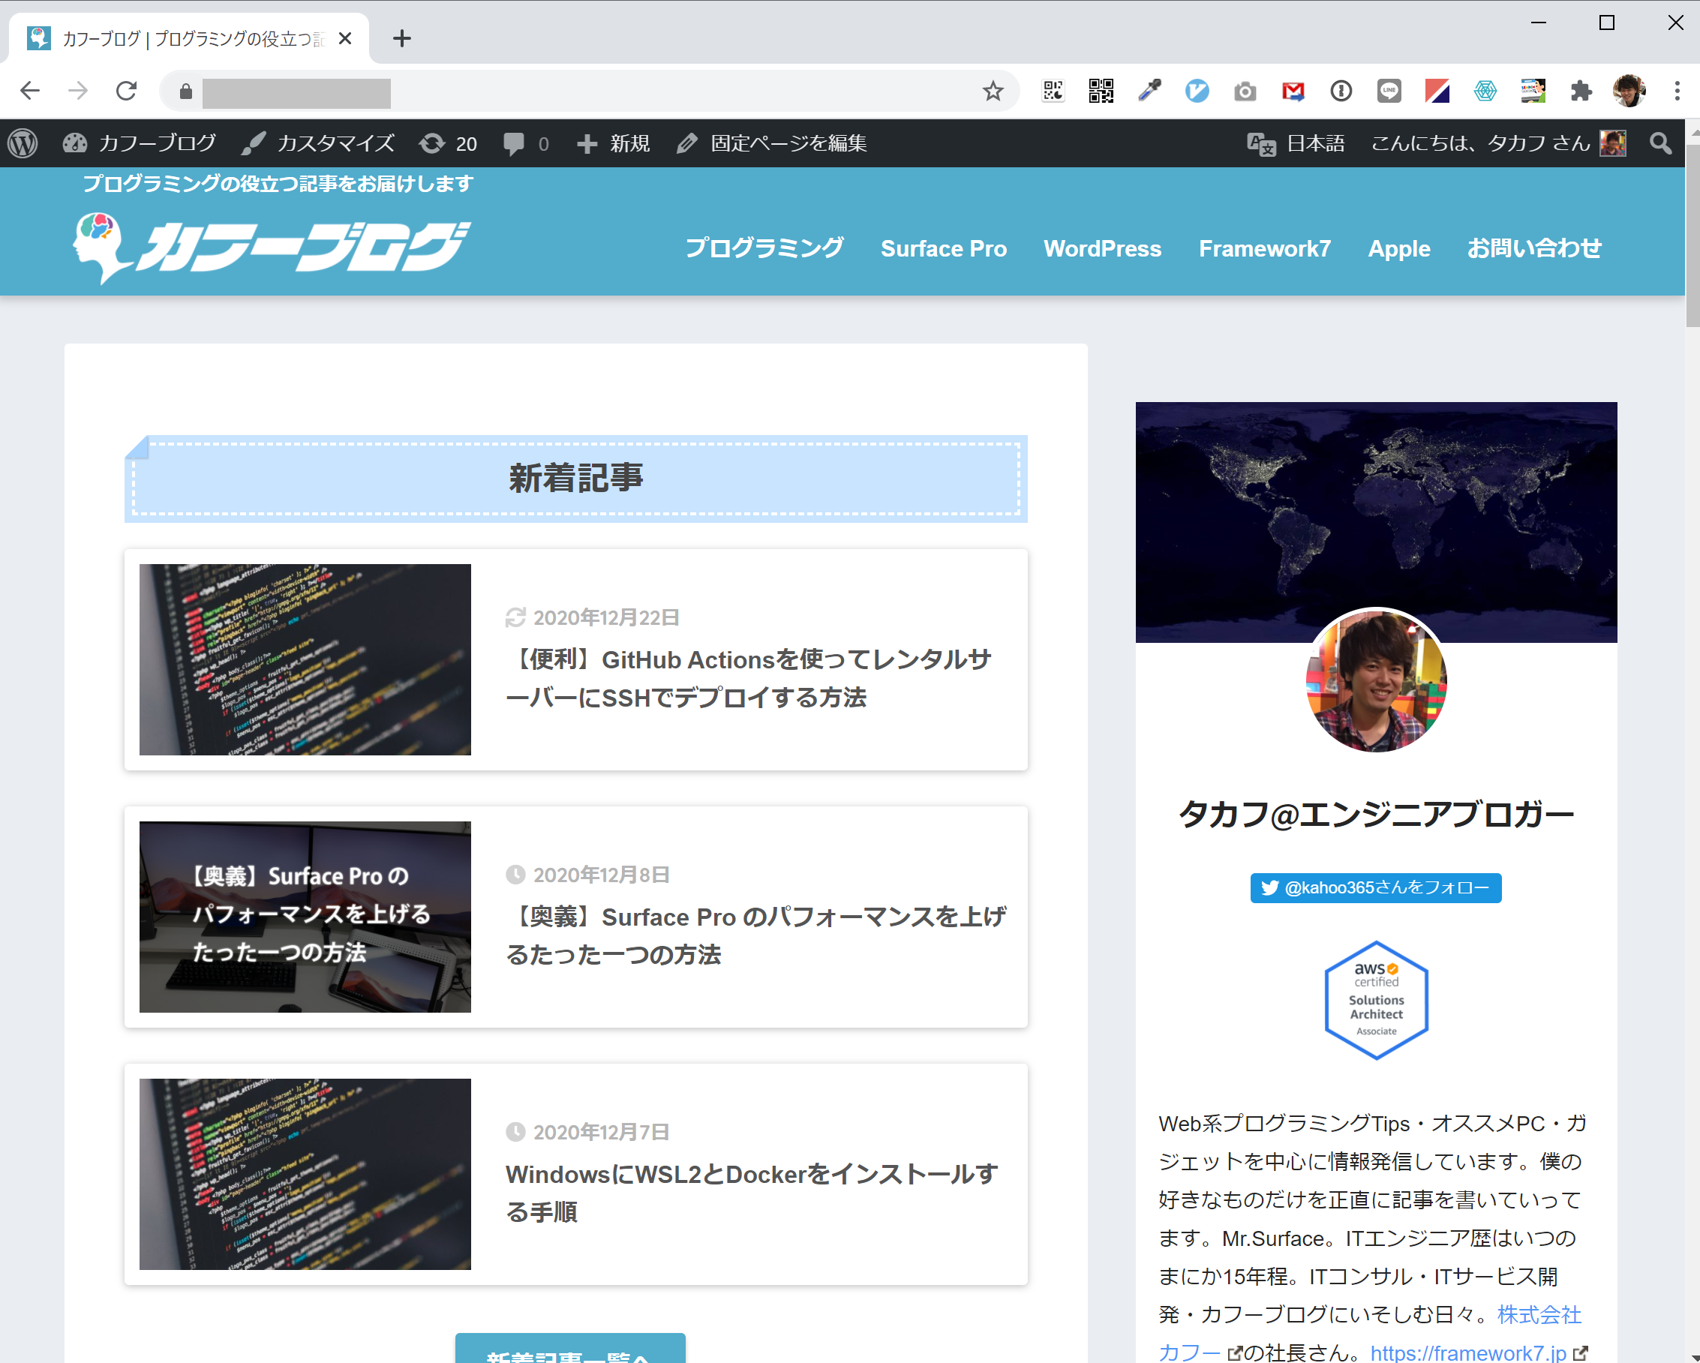Open the GitHub Actions article thumbnail
1700x1363 pixels.
(305, 660)
